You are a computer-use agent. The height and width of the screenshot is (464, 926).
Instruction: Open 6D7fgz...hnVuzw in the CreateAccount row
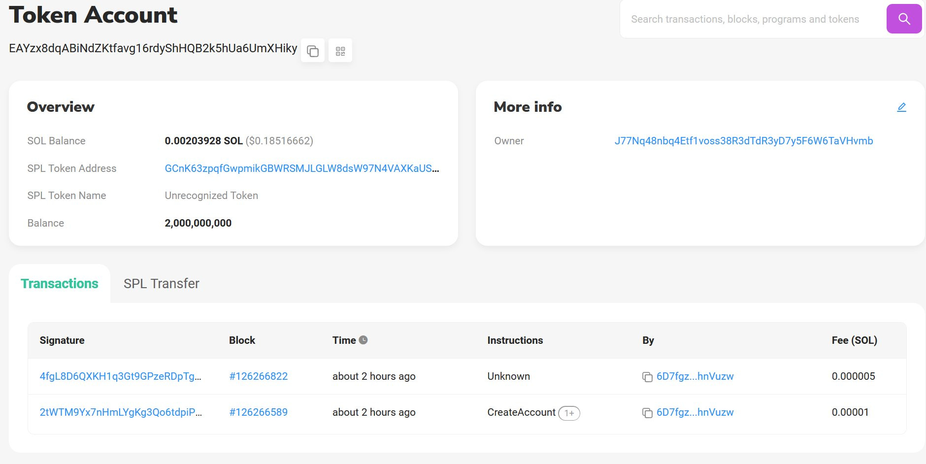tap(695, 412)
